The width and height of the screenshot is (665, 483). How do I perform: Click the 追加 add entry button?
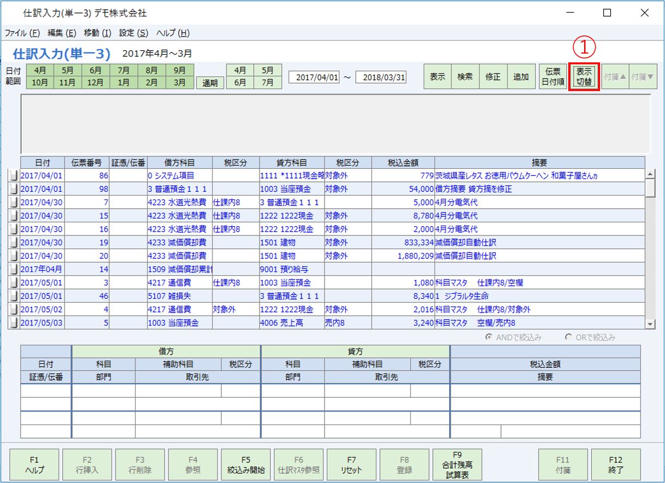520,76
